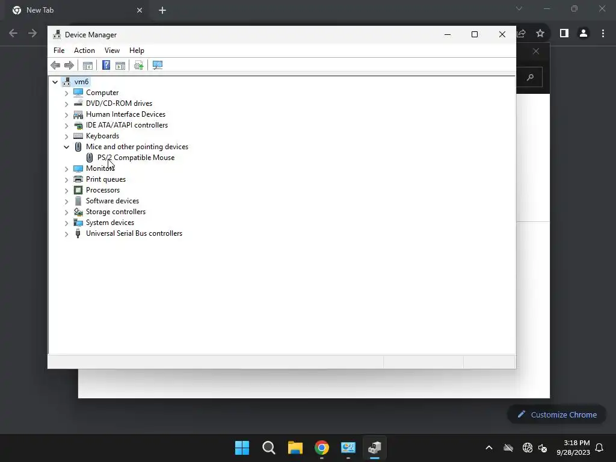Select the Human Interface Devices icon

[78, 114]
